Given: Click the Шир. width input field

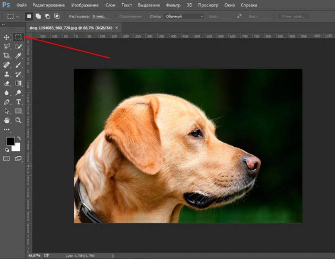Looking at the screenshot, I should click(x=225, y=17).
